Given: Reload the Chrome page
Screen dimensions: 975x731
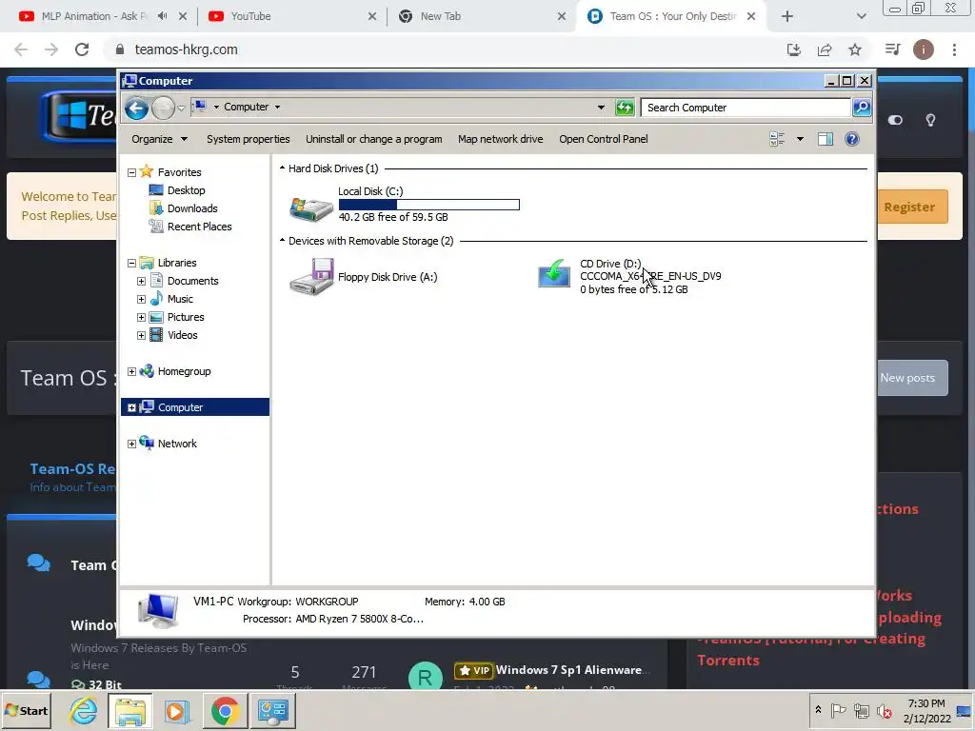Looking at the screenshot, I should pyautogui.click(x=82, y=49).
